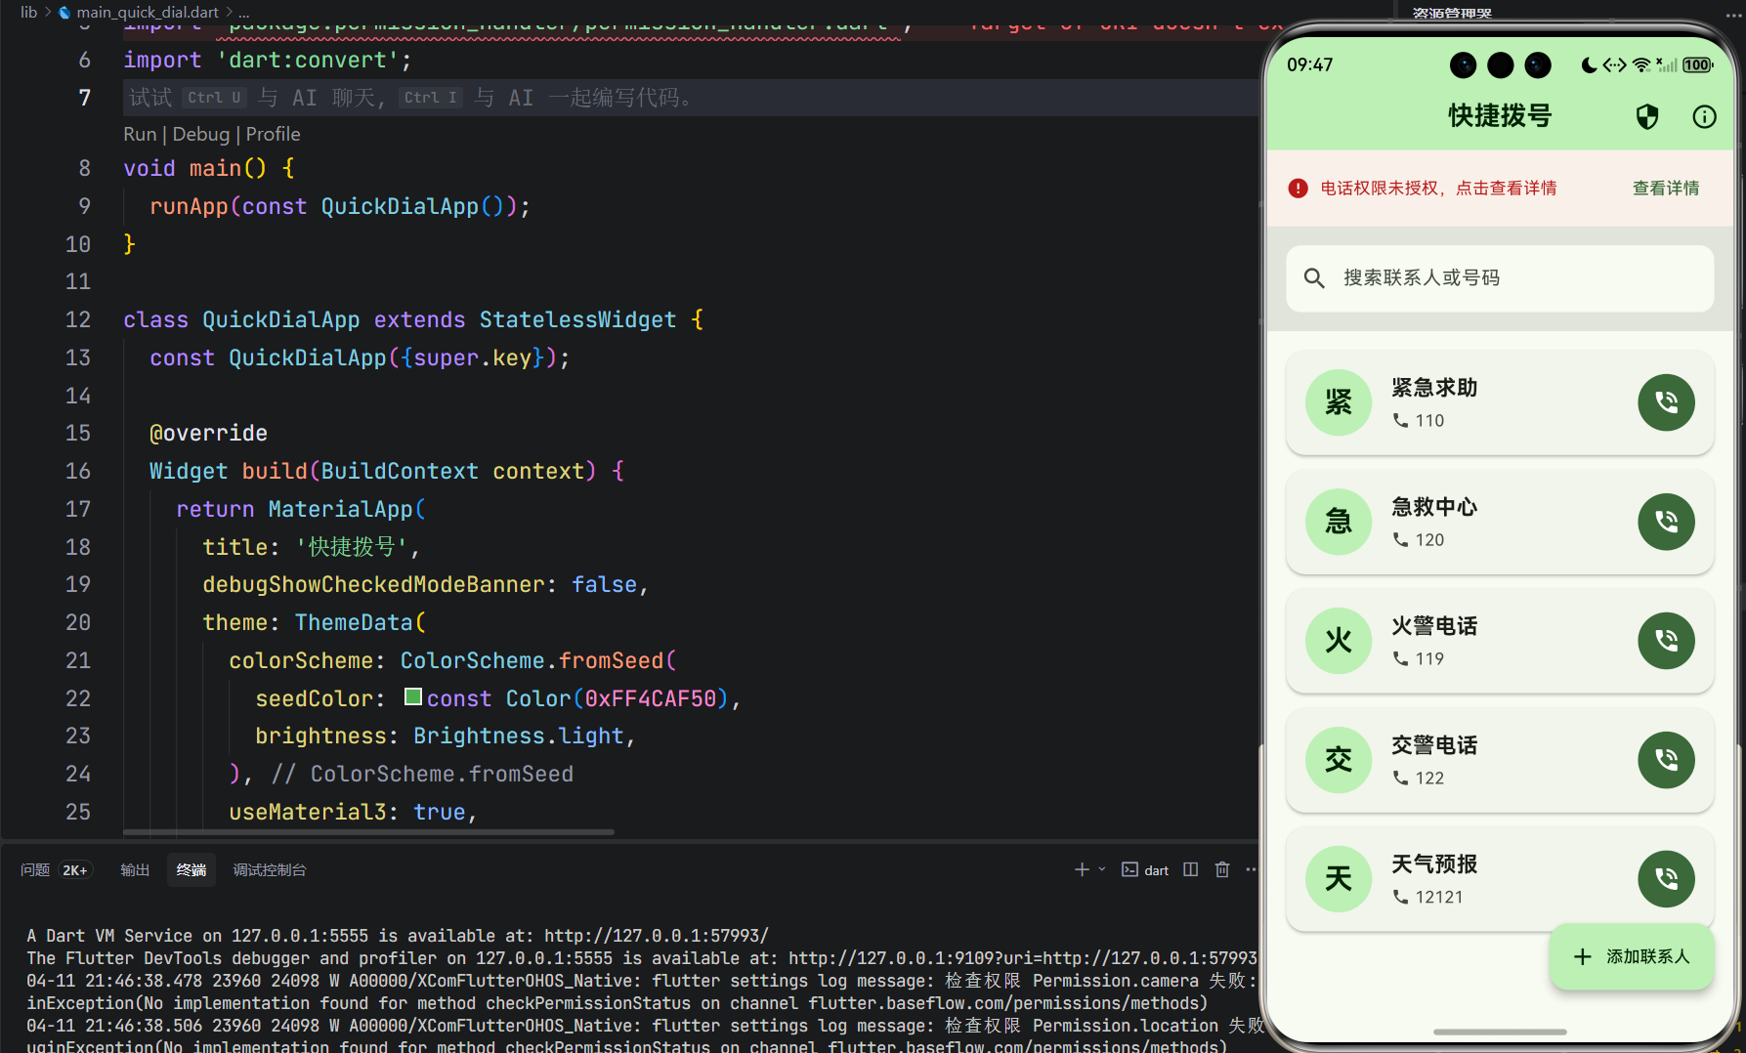Tap the 添加联系人 floating button
1746x1053 pixels.
pyautogui.click(x=1632, y=957)
